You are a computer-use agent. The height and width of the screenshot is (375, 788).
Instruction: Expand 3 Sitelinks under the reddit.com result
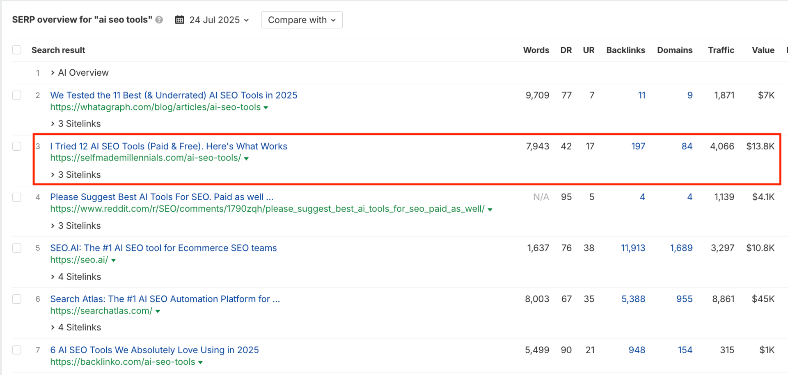76,226
